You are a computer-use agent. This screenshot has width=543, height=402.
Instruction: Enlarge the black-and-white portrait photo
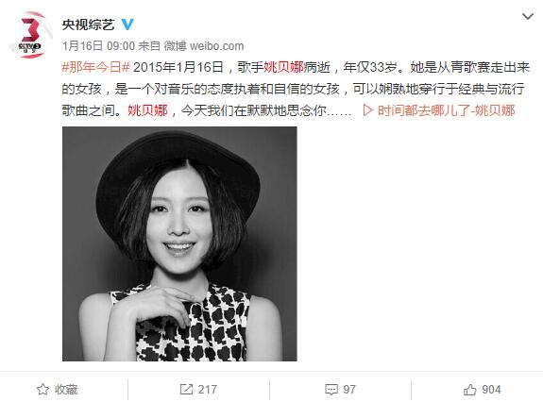[x=179, y=243]
